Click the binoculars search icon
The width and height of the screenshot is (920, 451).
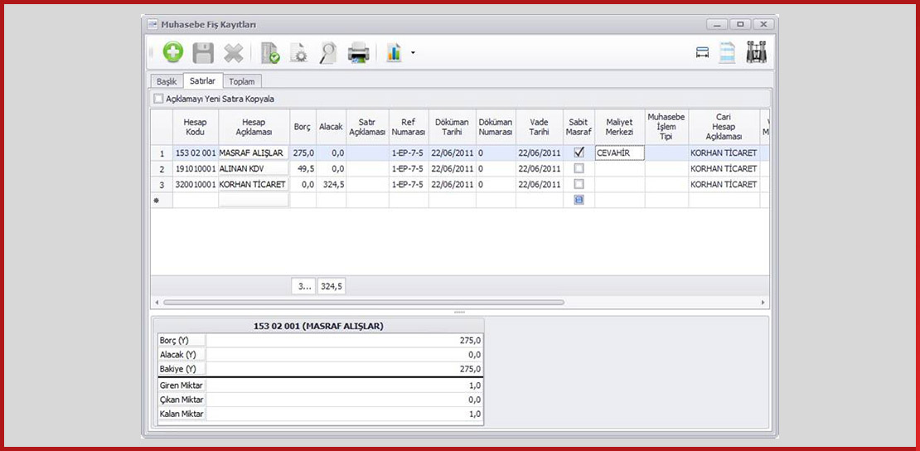pos(756,53)
